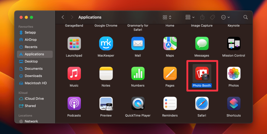Open the More actions ellipsis dropdown

[x=225, y=17]
